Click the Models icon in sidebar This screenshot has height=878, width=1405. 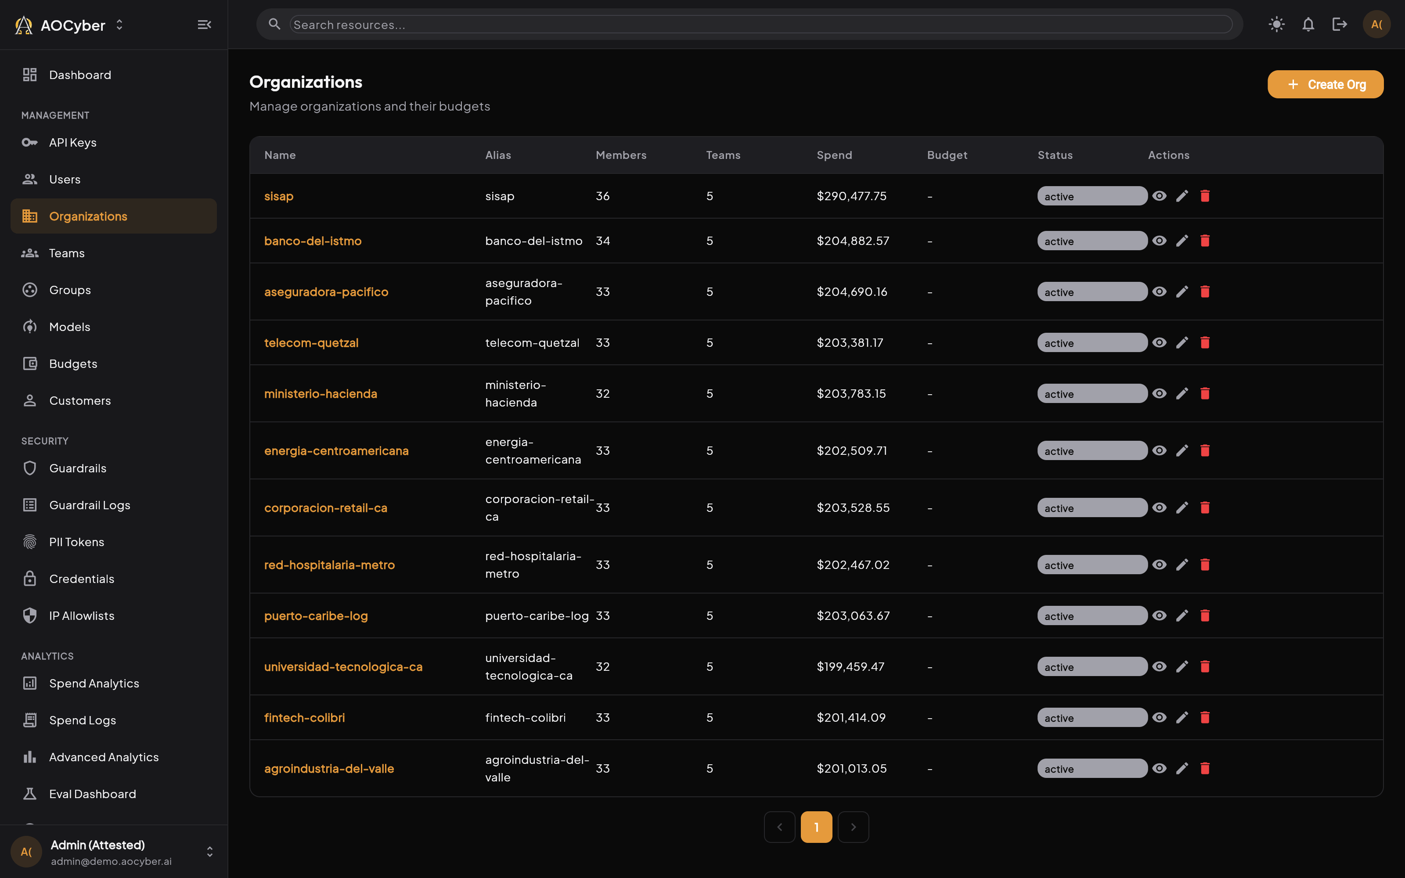29,327
